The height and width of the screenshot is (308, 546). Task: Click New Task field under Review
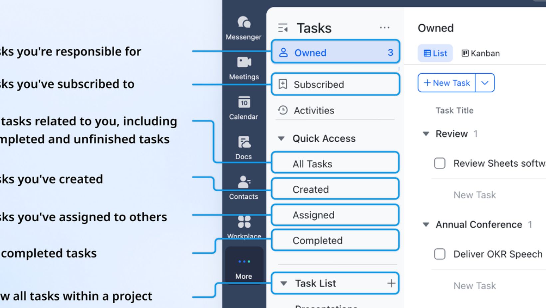point(474,195)
